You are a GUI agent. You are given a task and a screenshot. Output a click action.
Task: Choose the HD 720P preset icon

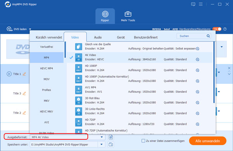(x=78, y=122)
